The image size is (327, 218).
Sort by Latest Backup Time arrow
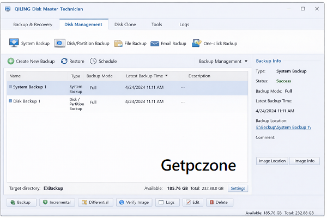166,76
